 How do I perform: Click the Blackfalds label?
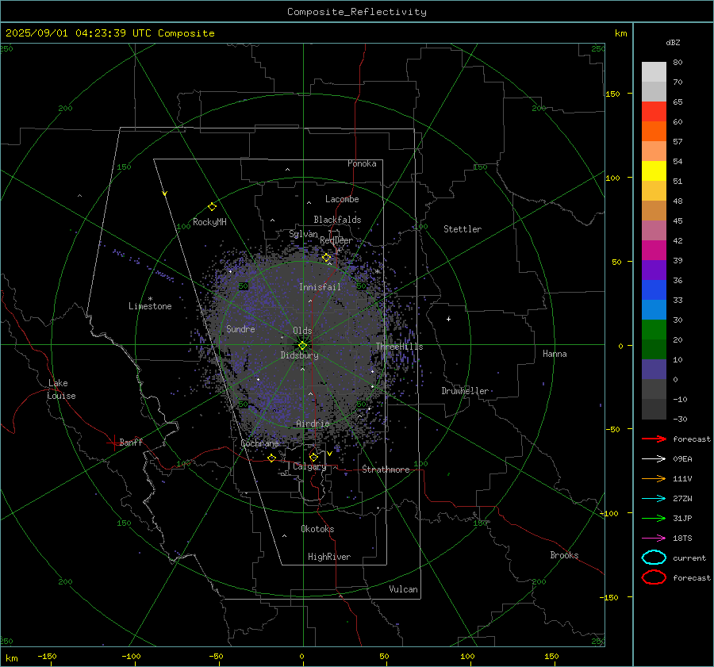pos(337,220)
